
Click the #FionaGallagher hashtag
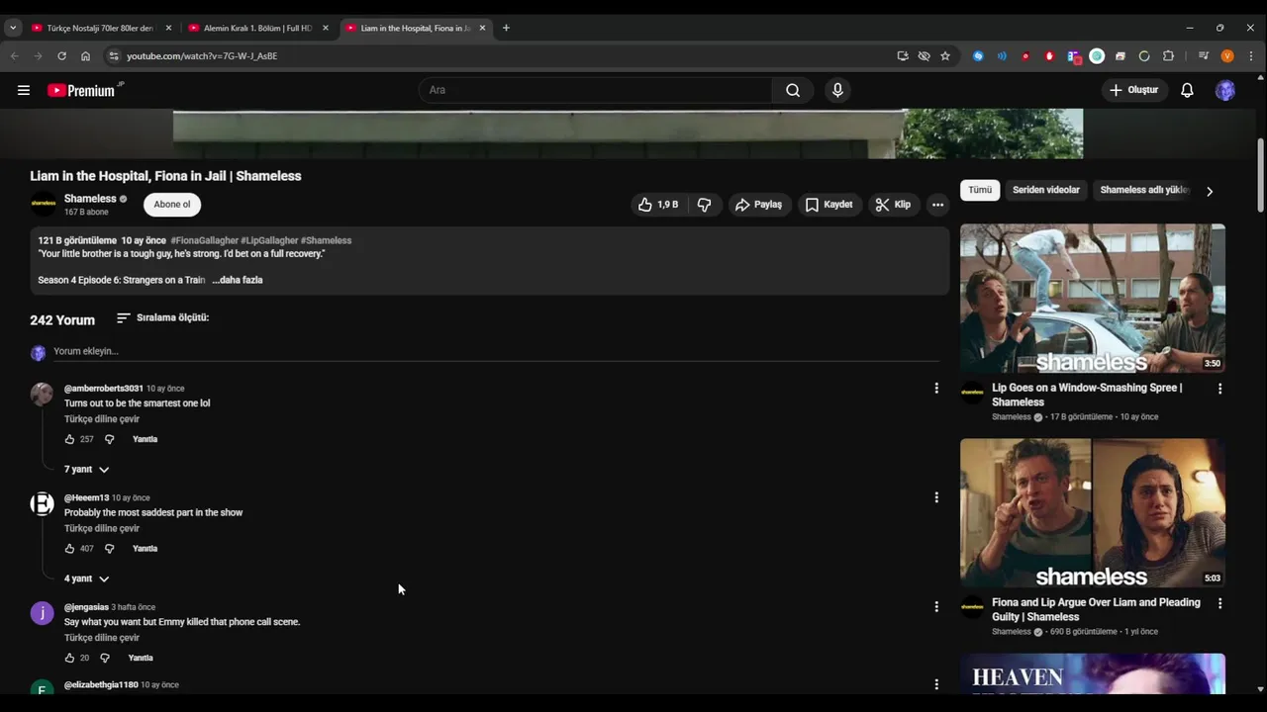[204, 240]
